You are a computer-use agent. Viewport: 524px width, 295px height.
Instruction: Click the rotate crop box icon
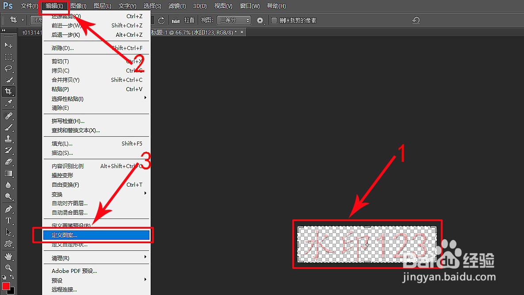click(161, 20)
